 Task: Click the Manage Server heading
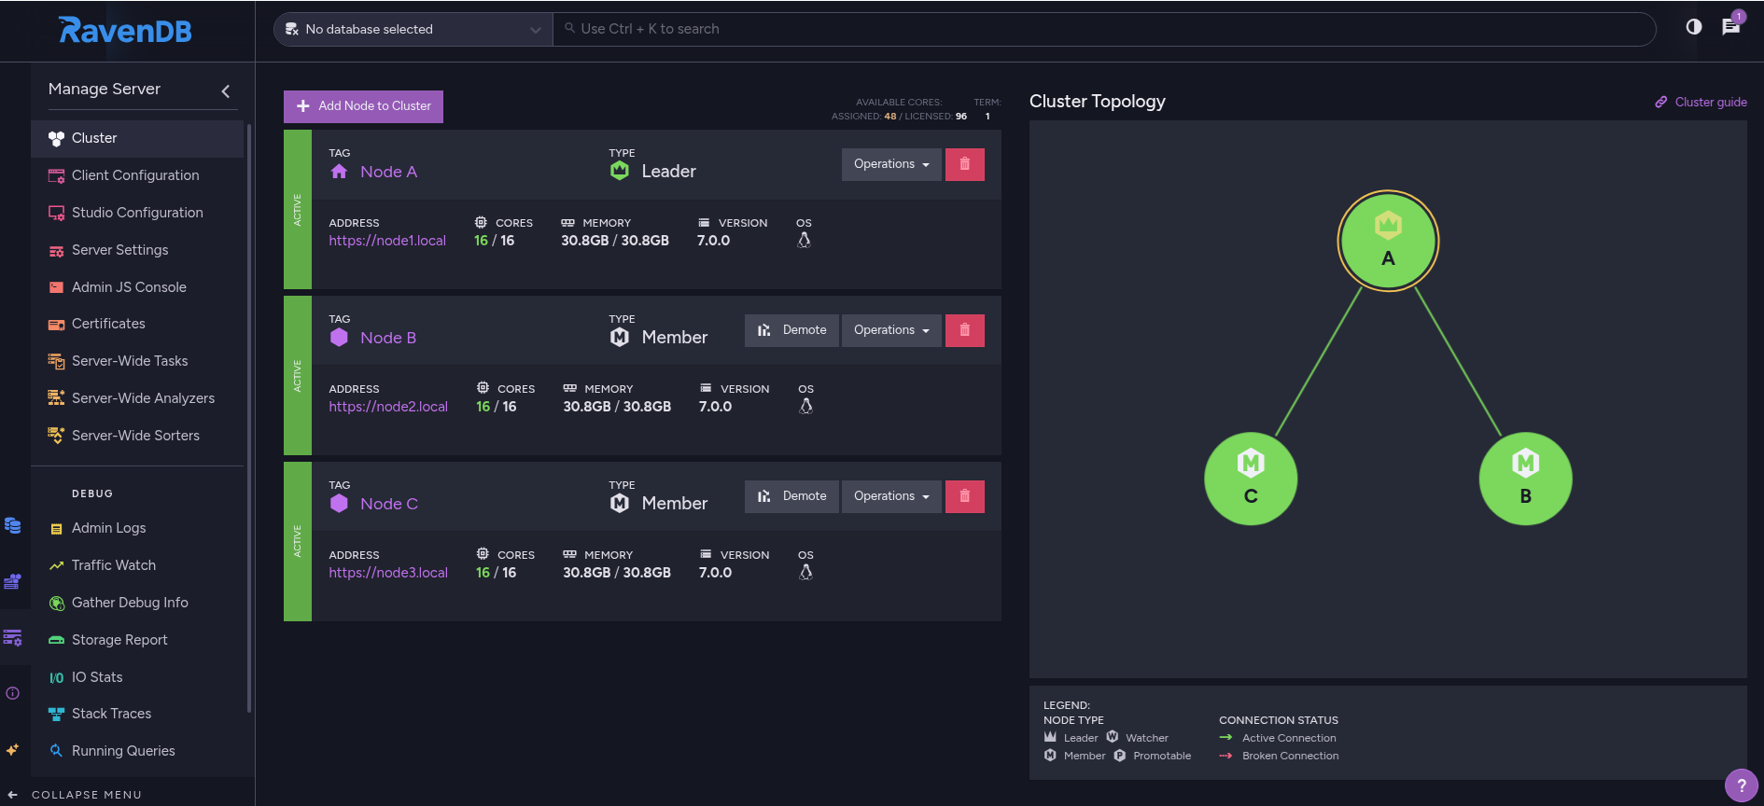pyautogui.click(x=105, y=89)
